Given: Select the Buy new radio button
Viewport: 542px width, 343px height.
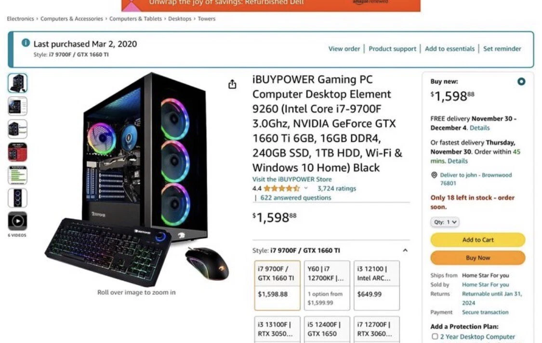Looking at the screenshot, I should pos(521,81).
